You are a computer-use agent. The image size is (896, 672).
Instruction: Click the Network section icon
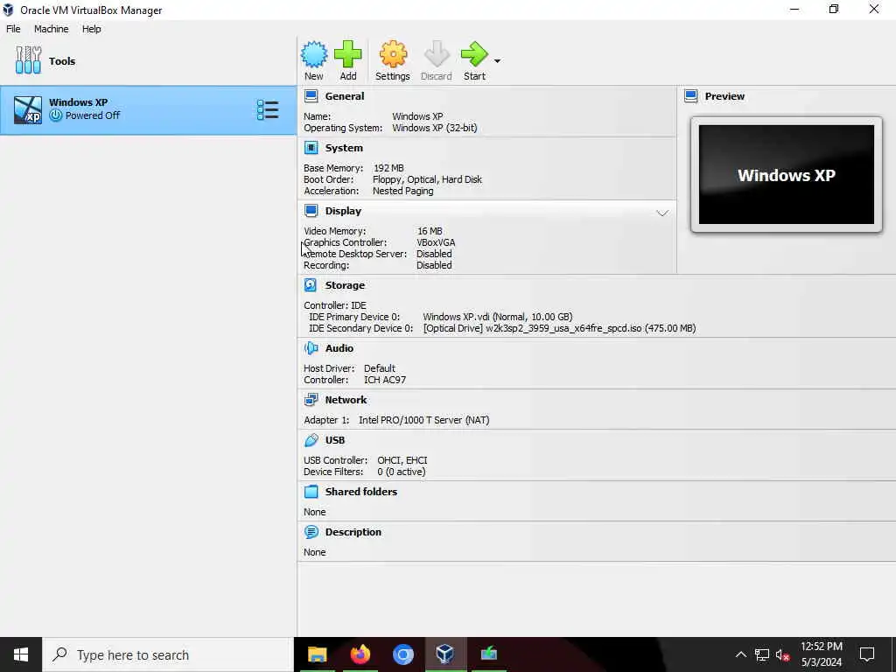click(311, 399)
